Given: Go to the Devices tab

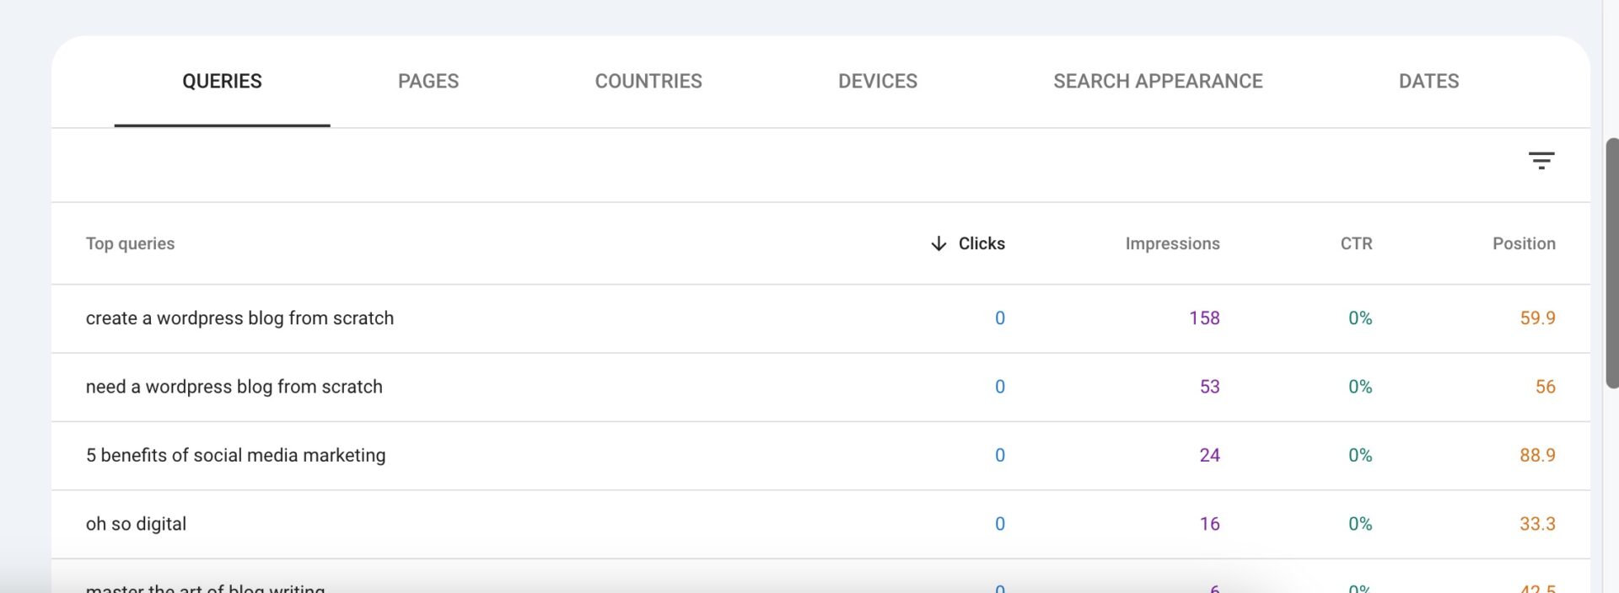Looking at the screenshot, I should click(x=877, y=81).
